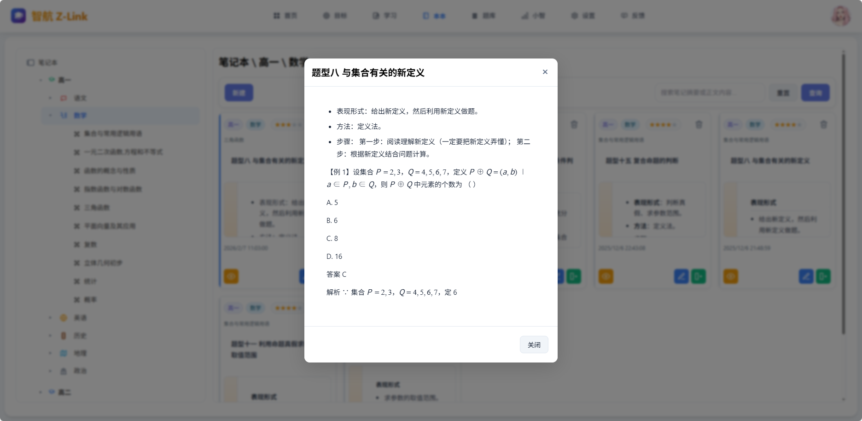Select the 统计 chapter
Viewport: 862px width, 421px height.
(90, 281)
